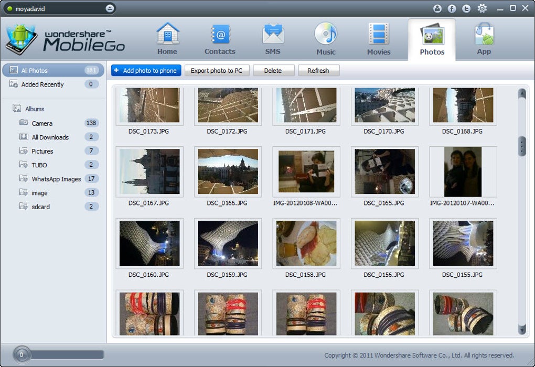Open the Contacts address book icon

220,35
